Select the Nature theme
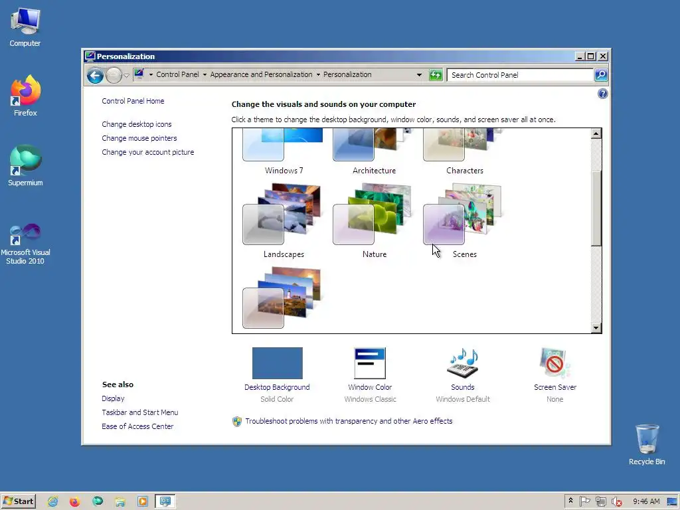The width and height of the screenshot is (680, 510). coord(374,221)
